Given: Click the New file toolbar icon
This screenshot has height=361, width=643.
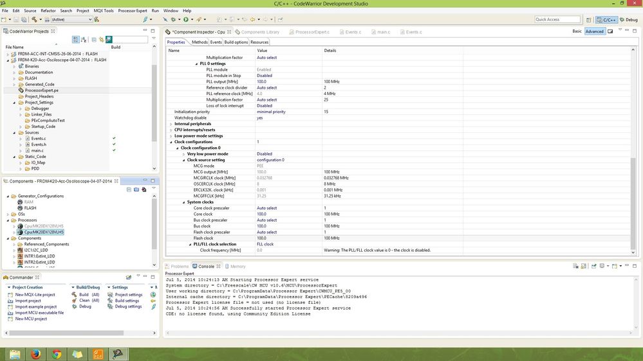Looking at the screenshot, I should click(x=4, y=19).
